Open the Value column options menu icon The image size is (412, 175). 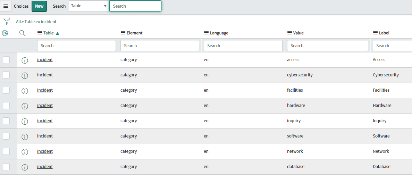289,33
